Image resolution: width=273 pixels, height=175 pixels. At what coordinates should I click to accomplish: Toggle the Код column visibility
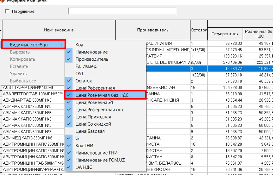[x=105, y=45]
